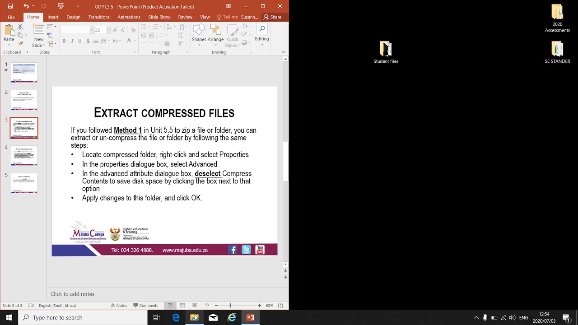The image size is (578, 325).
Task: Toggle Italic formatting
Action: click(72, 41)
